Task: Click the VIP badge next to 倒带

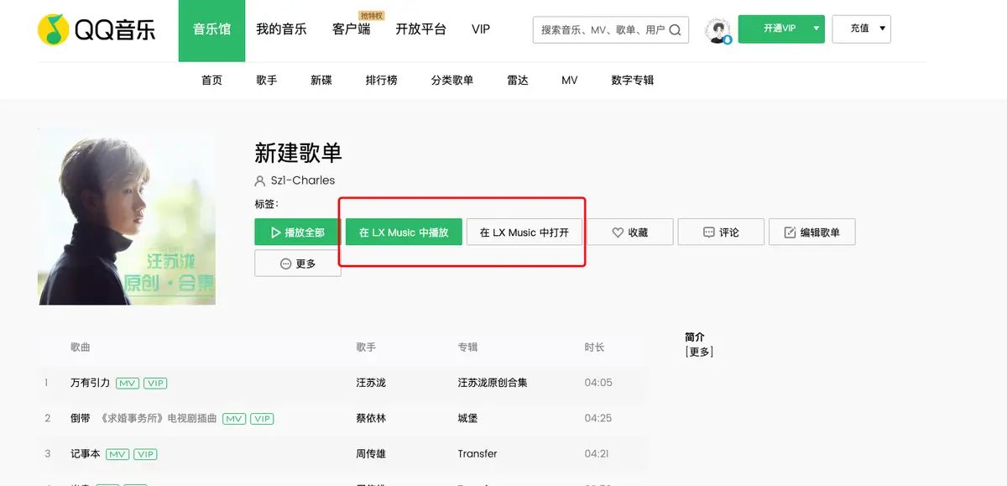Action: pyautogui.click(x=262, y=419)
